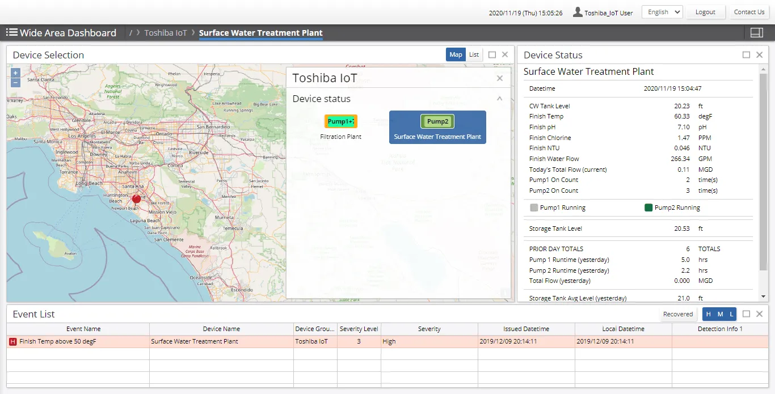Switch Device Selection to Map view
The width and height of the screenshot is (775, 394).
tap(456, 54)
